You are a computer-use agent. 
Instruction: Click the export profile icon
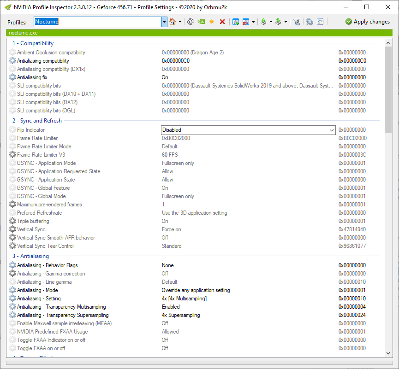[x=264, y=22]
